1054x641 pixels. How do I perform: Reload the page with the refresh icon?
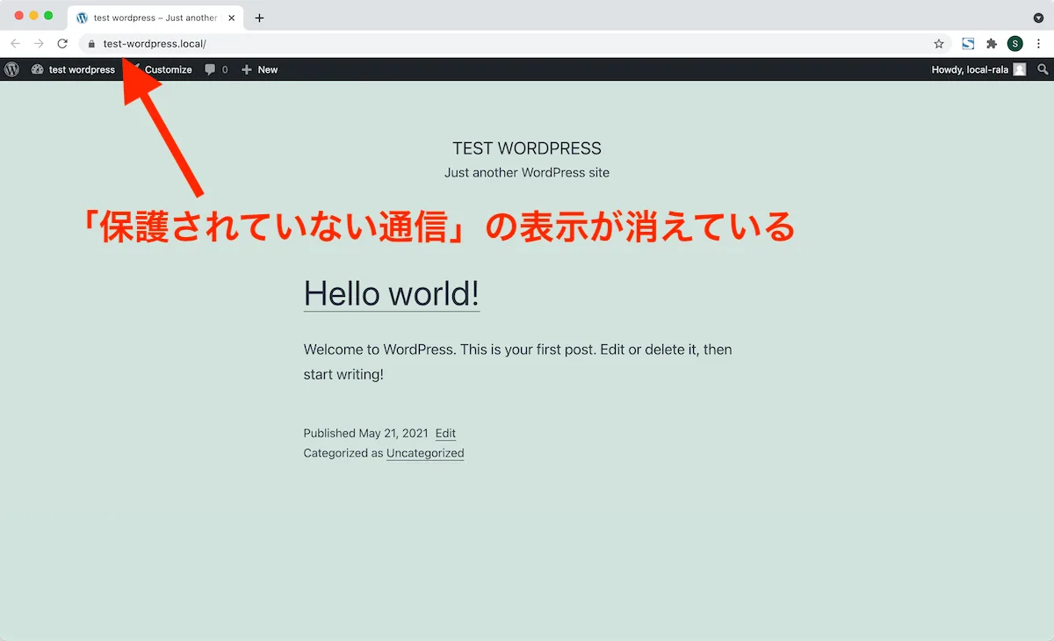point(62,43)
